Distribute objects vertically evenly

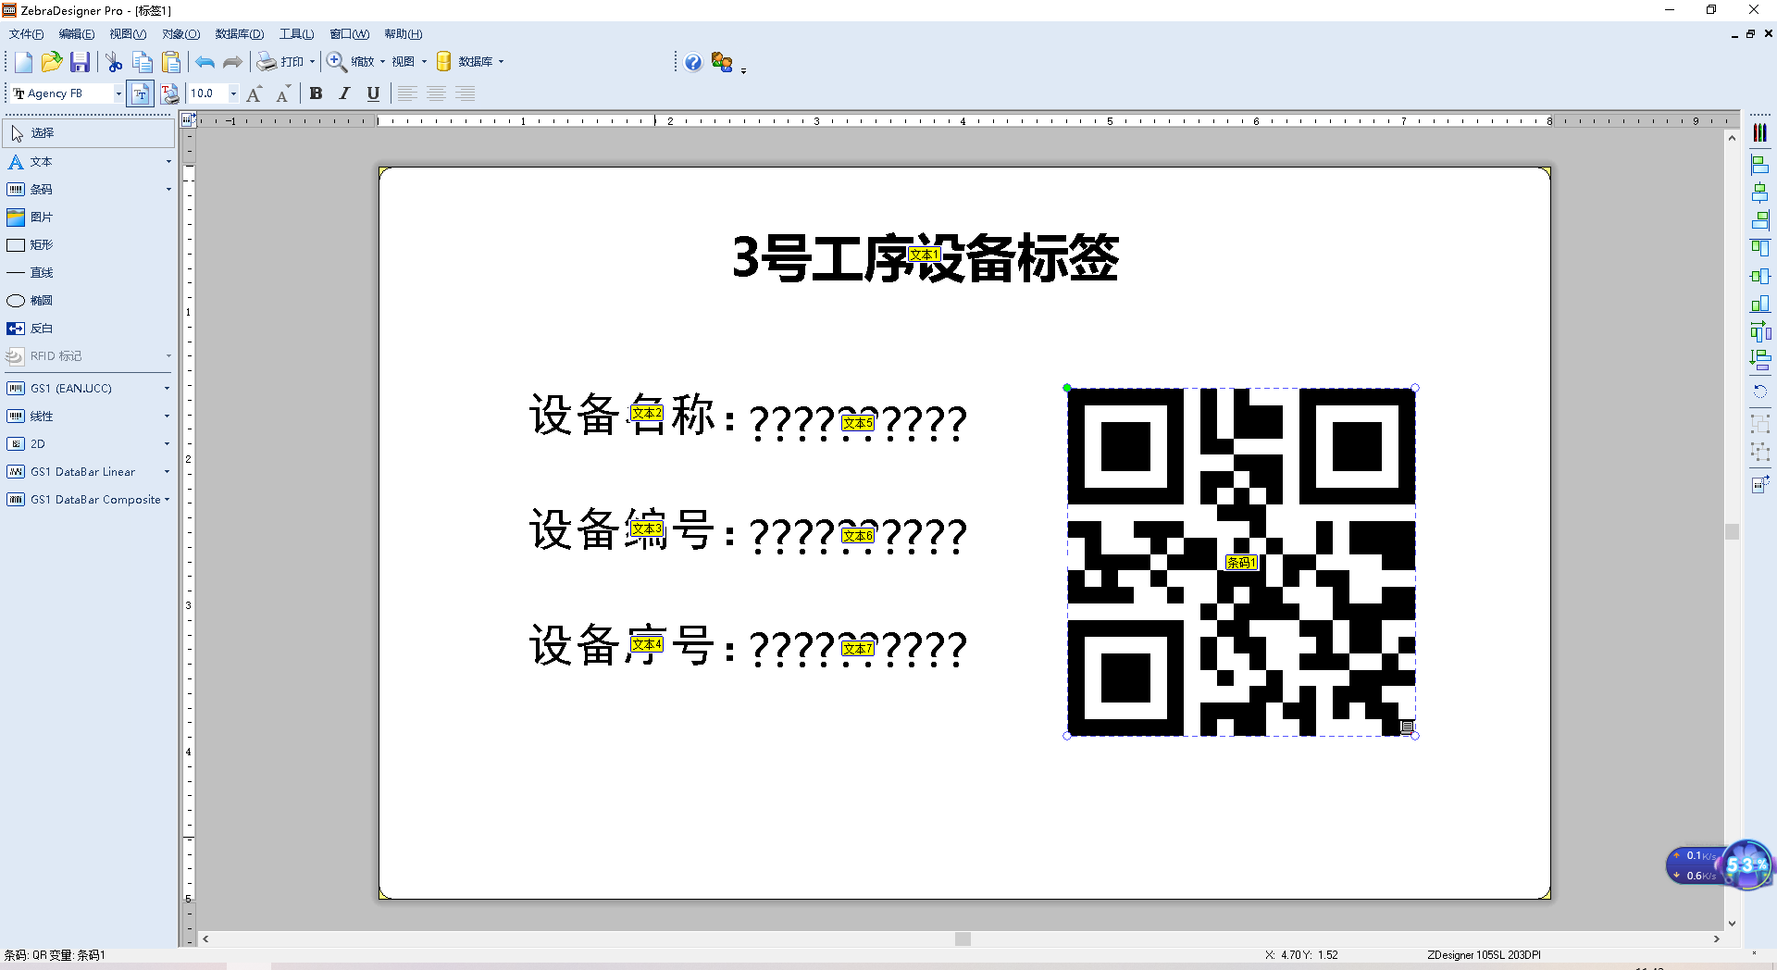1759,359
